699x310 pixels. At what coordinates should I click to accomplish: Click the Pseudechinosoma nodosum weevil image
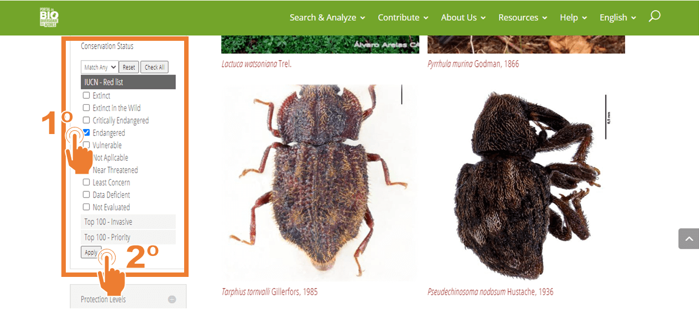point(525,185)
